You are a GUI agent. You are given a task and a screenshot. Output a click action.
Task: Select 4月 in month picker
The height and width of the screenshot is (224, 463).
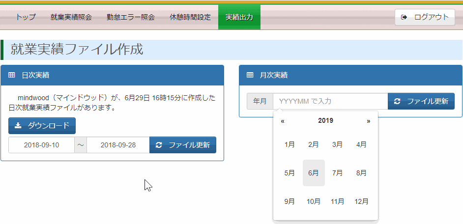[x=361, y=144]
